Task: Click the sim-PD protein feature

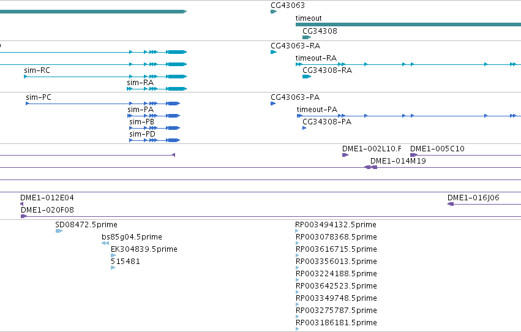Action: point(154,140)
